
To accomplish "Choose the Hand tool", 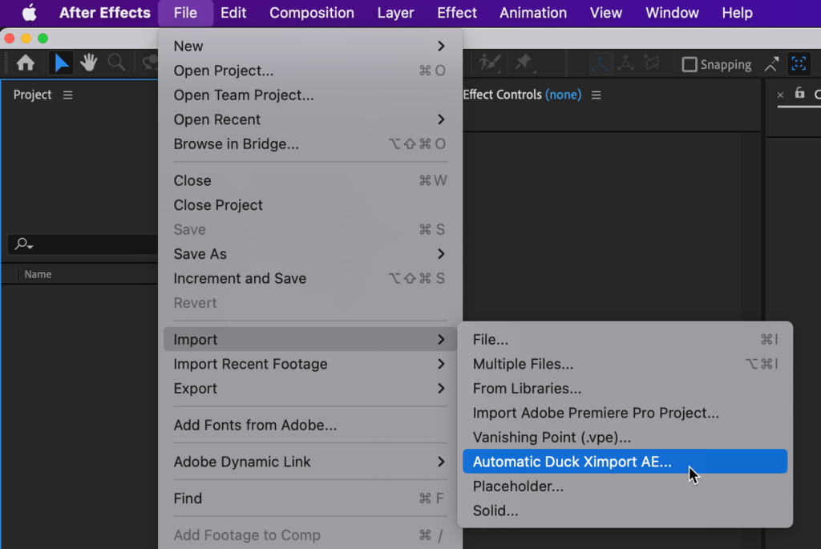I will [88, 64].
